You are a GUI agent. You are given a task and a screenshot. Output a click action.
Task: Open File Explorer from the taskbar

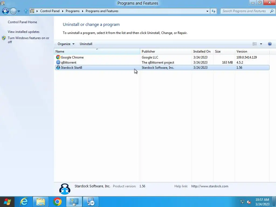(41, 202)
